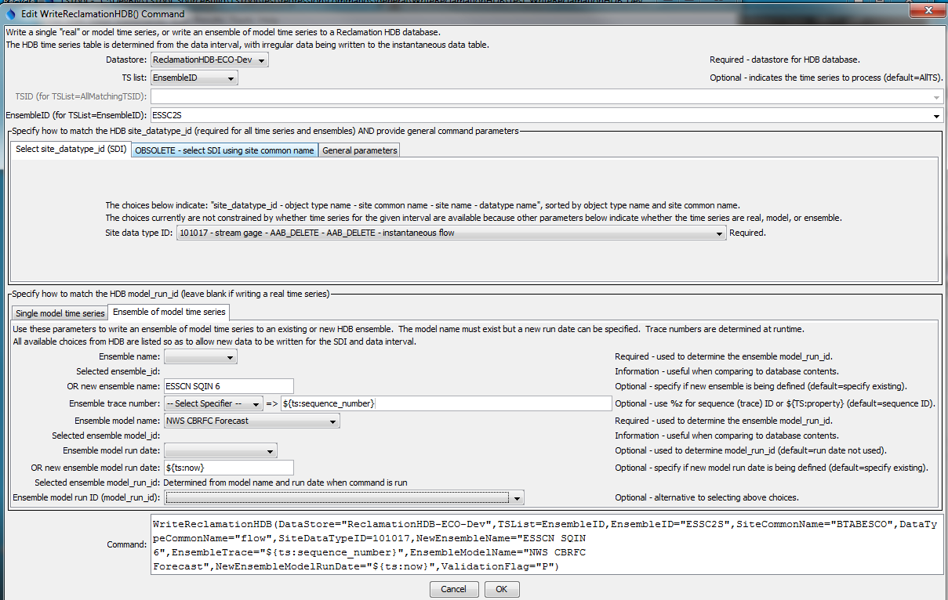Select the Ensemble of model time series tab
This screenshot has height=600, width=948.
[167, 312]
